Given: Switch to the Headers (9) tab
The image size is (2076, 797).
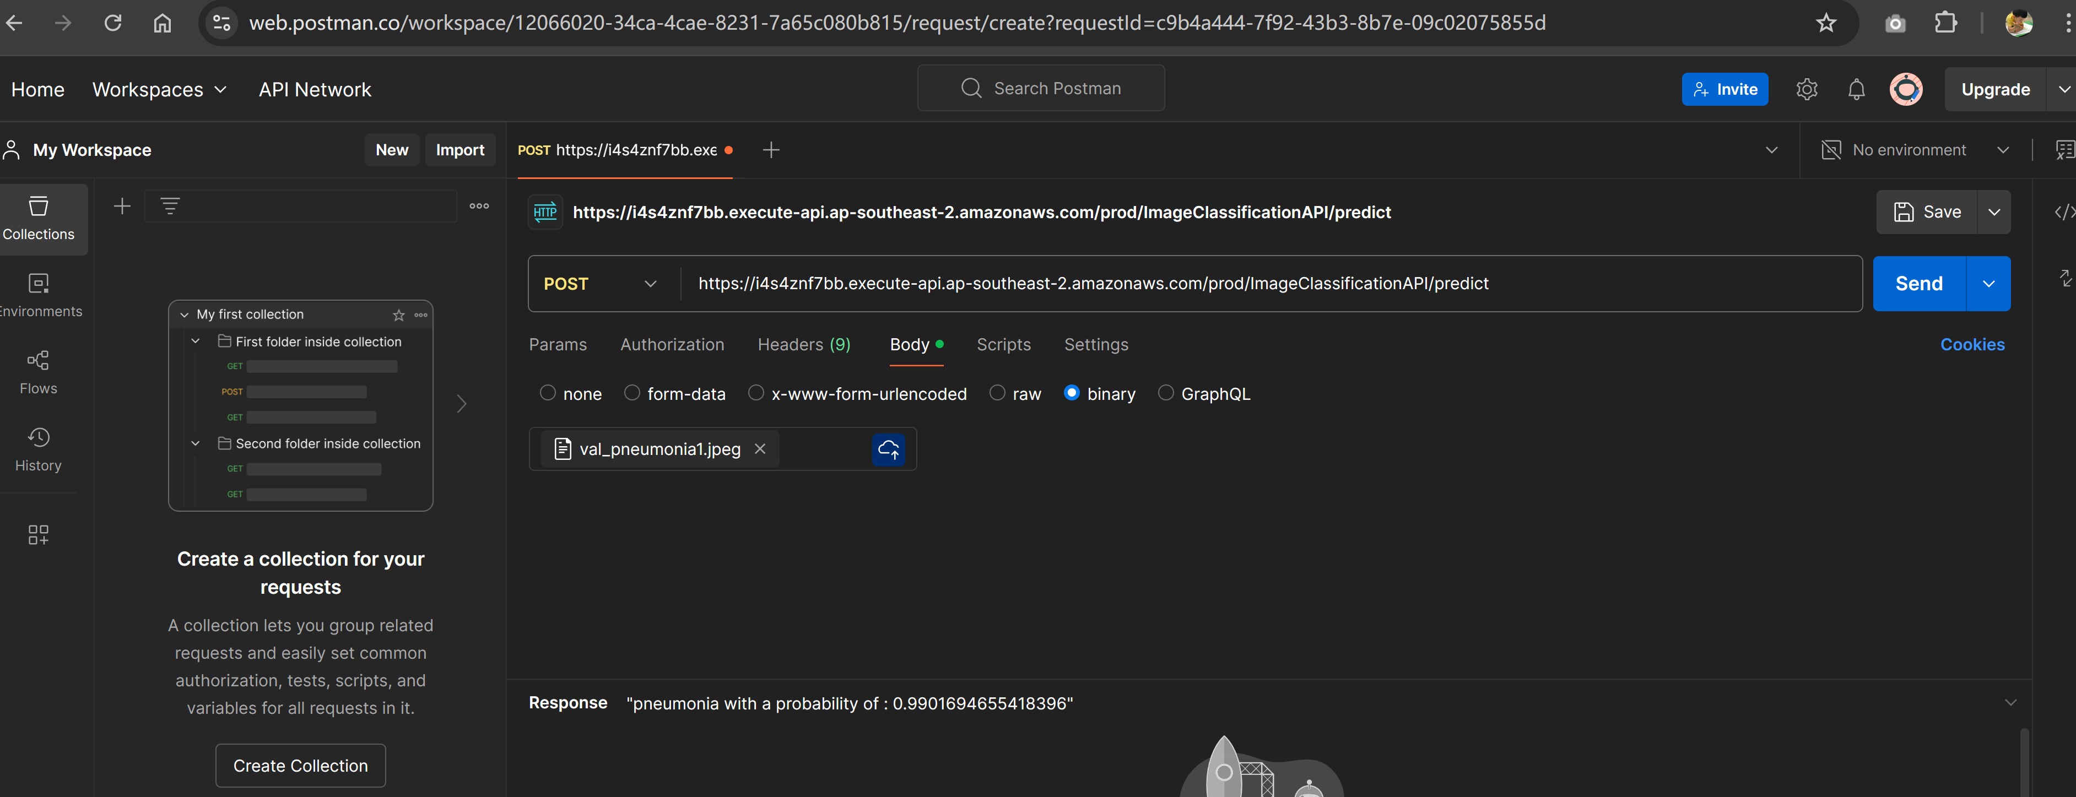Looking at the screenshot, I should coord(804,345).
